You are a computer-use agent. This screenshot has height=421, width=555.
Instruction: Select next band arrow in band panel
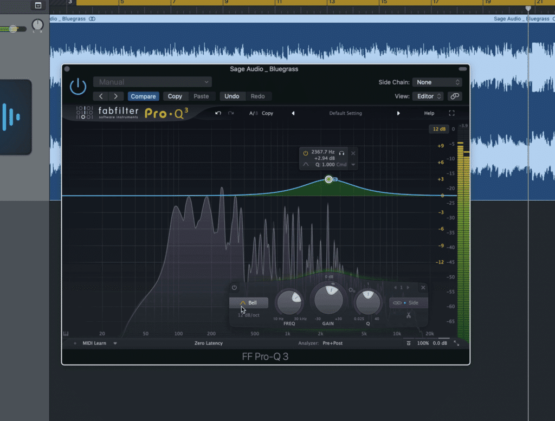(408, 288)
